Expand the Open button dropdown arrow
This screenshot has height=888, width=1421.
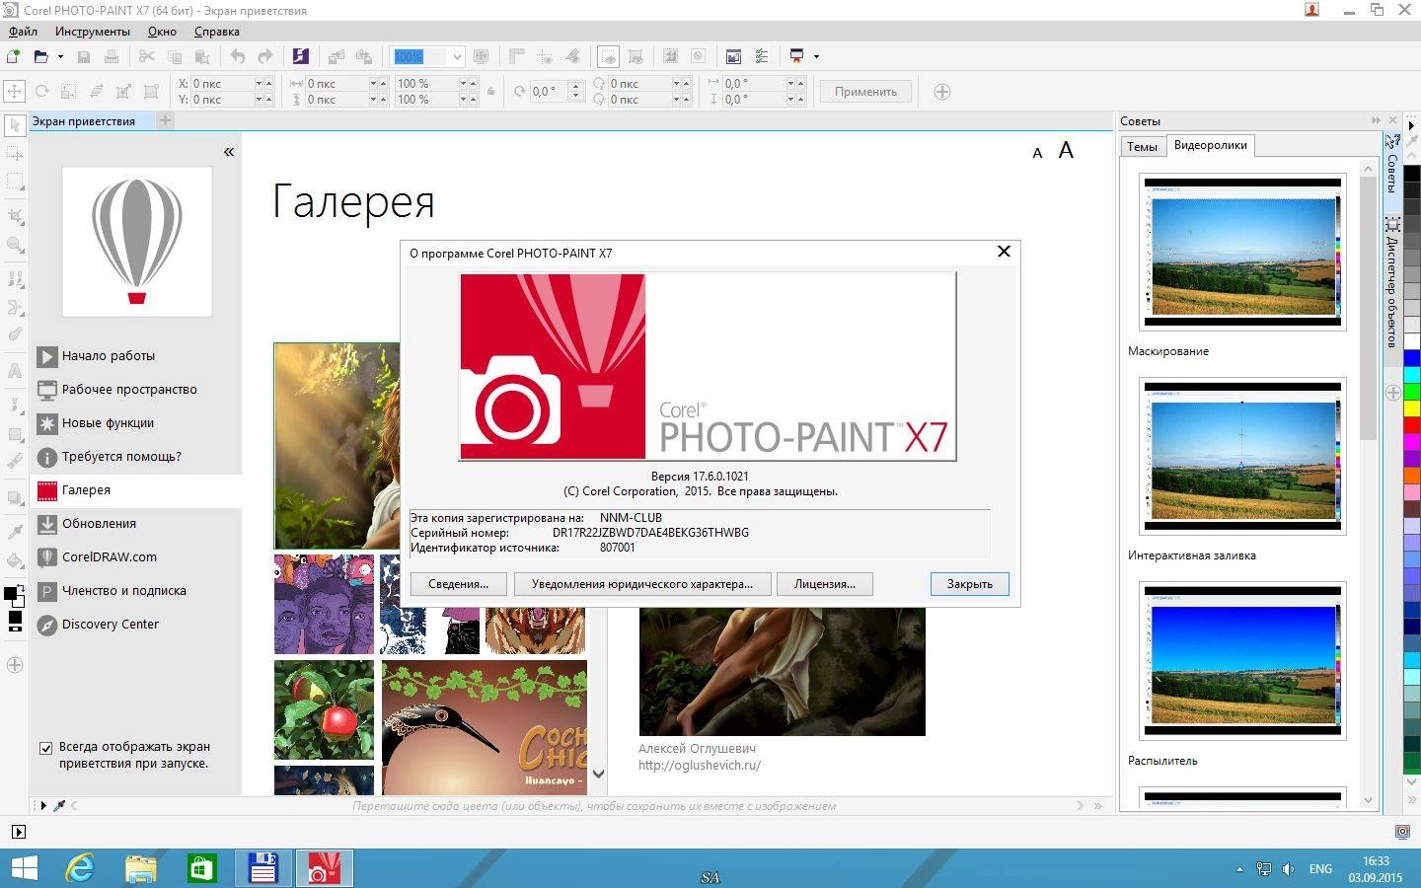coord(60,56)
